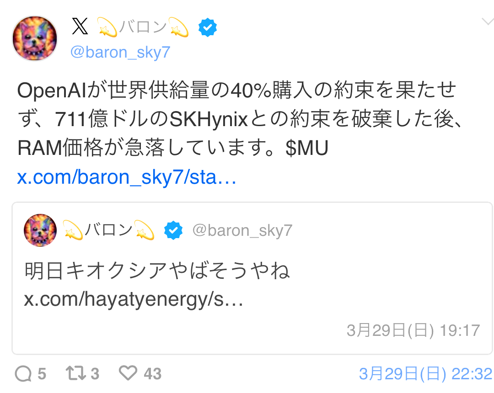Click the $MU cashtag

click(x=307, y=148)
